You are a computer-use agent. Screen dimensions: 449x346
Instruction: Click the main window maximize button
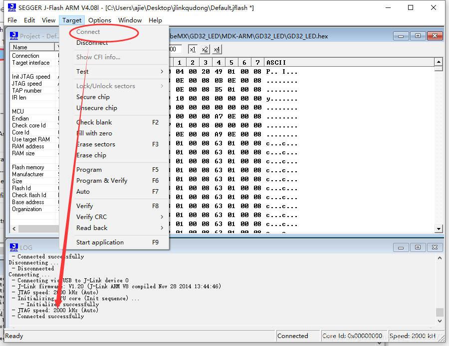click(x=411, y=7)
